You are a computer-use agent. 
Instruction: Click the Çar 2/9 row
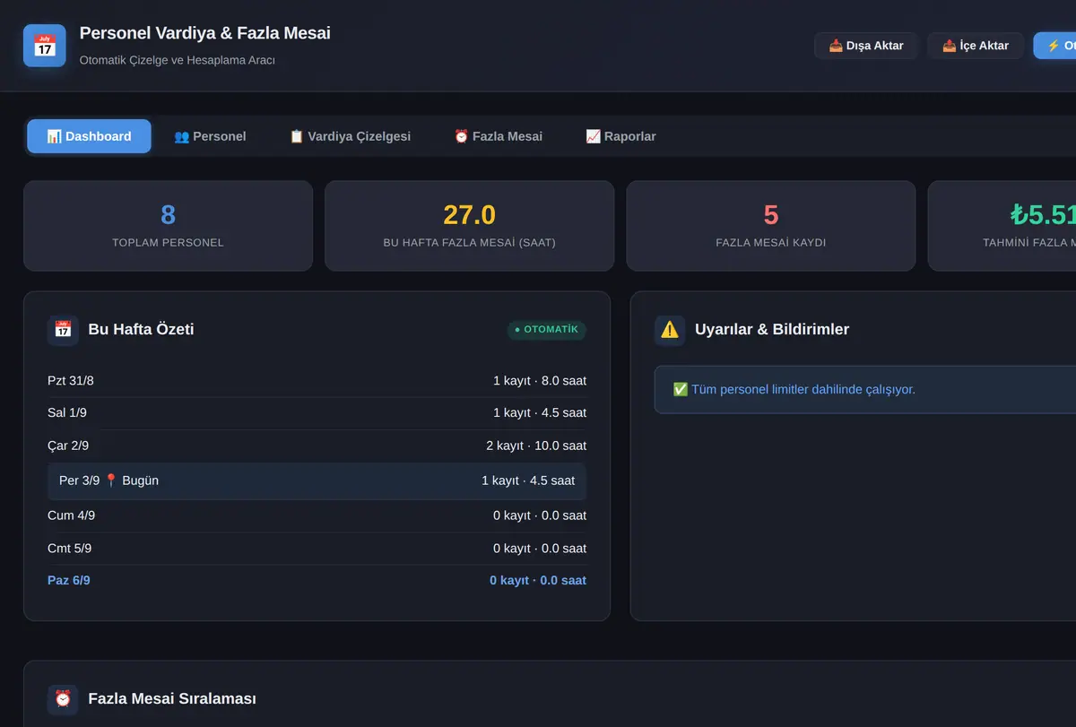(x=317, y=446)
